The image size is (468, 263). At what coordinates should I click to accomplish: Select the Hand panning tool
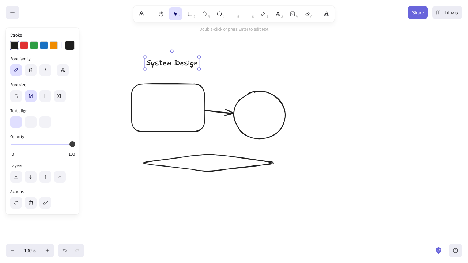point(161,14)
